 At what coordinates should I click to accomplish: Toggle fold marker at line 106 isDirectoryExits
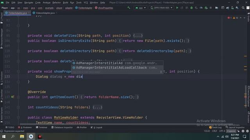coord(18,41)
